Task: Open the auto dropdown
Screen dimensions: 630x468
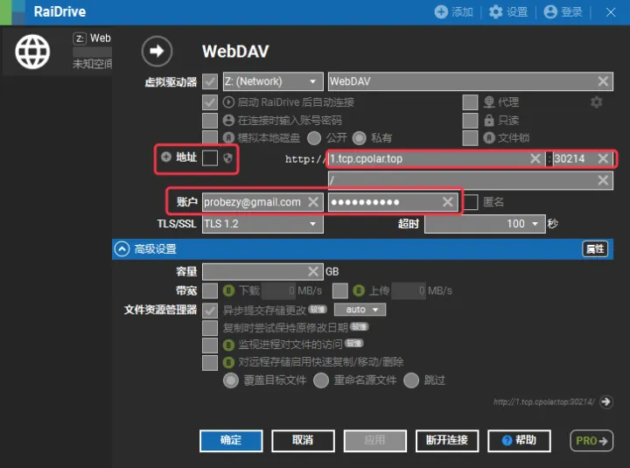Action: coord(360,310)
